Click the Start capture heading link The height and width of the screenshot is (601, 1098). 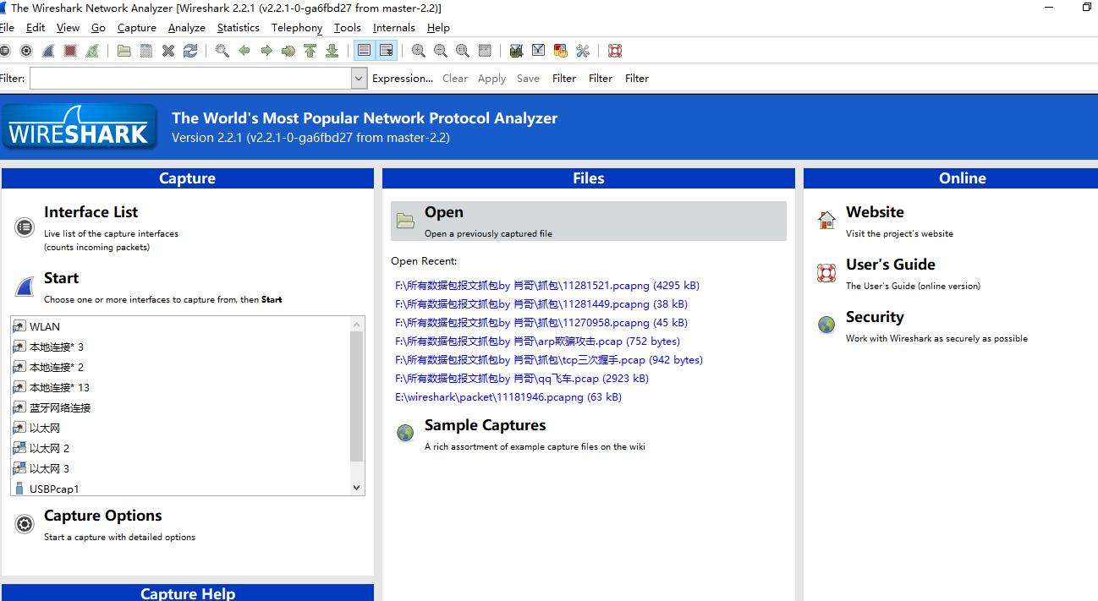pos(61,278)
